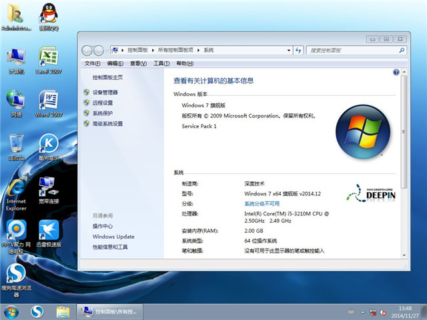Open 高级系统设置 link

pos(107,124)
